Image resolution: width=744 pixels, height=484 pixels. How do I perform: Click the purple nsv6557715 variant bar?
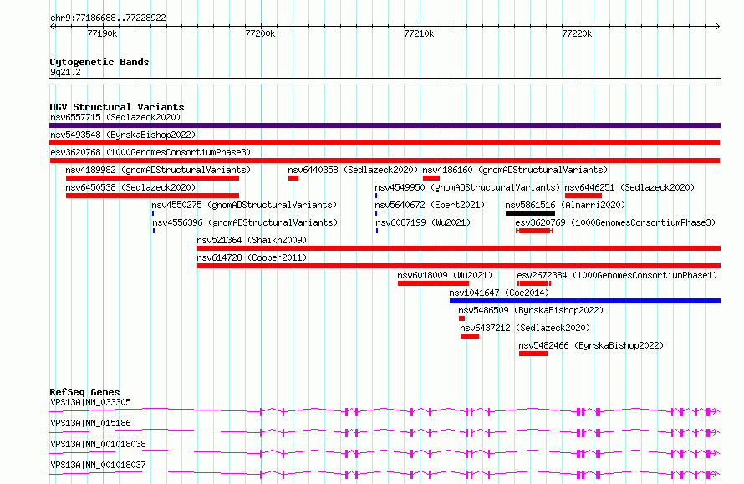click(x=385, y=125)
